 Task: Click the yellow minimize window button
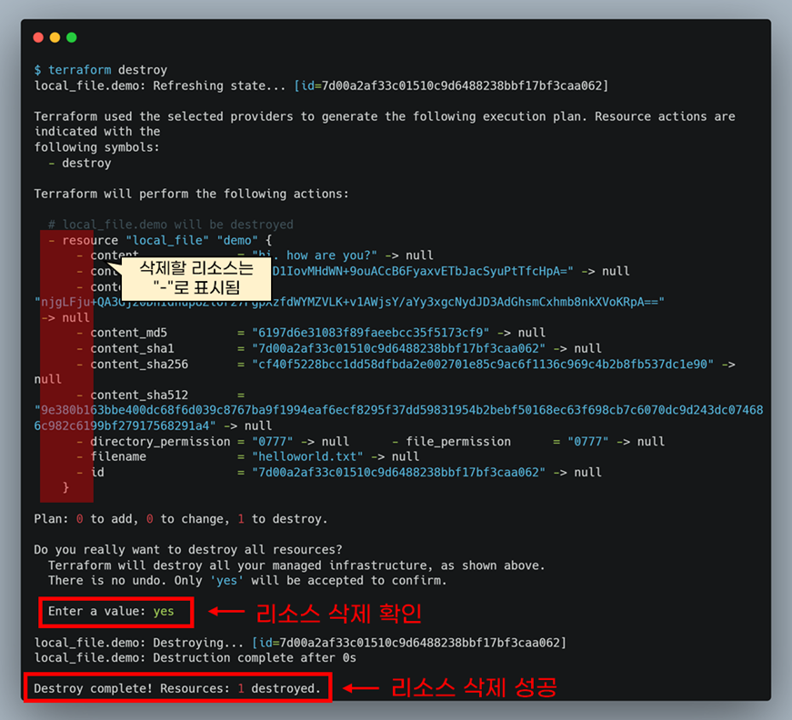click(55, 37)
